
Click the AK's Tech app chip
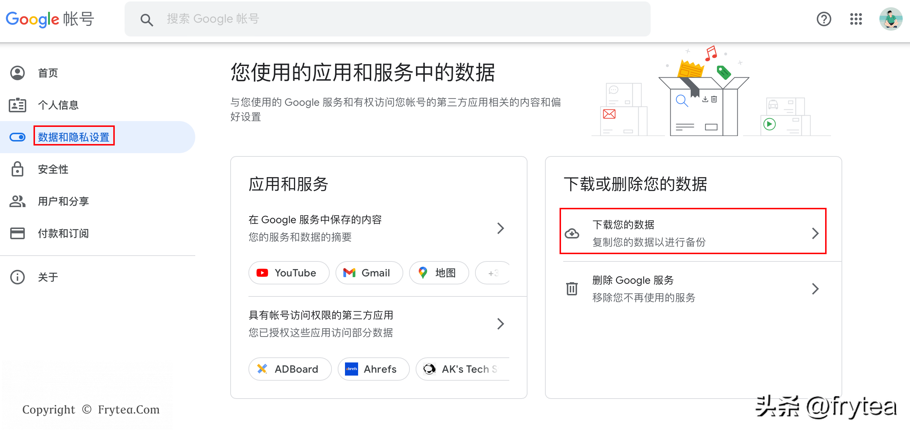tap(462, 369)
